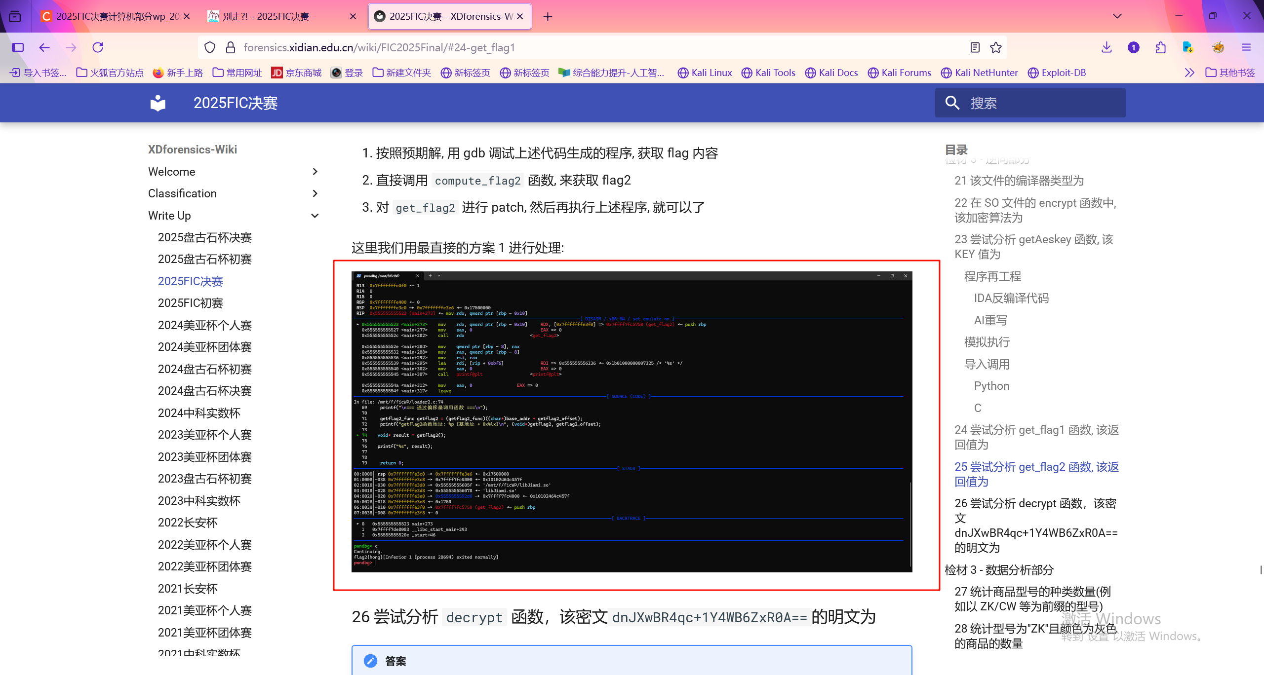This screenshot has height=675, width=1264.
Task: Open the Firefox hamburger application menu
Action: pos(1246,47)
